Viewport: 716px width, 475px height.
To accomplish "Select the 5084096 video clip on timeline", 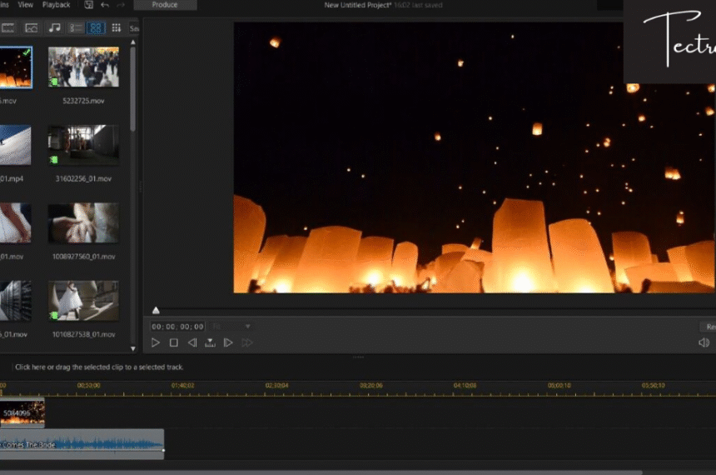I will point(22,412).
